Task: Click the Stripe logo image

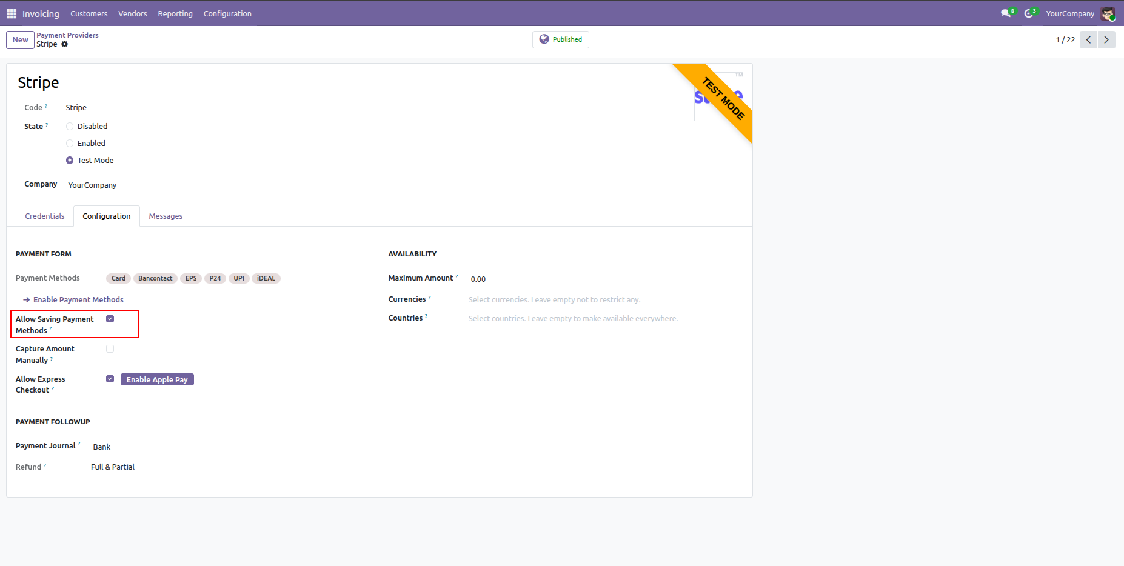Action: (718, 97)
